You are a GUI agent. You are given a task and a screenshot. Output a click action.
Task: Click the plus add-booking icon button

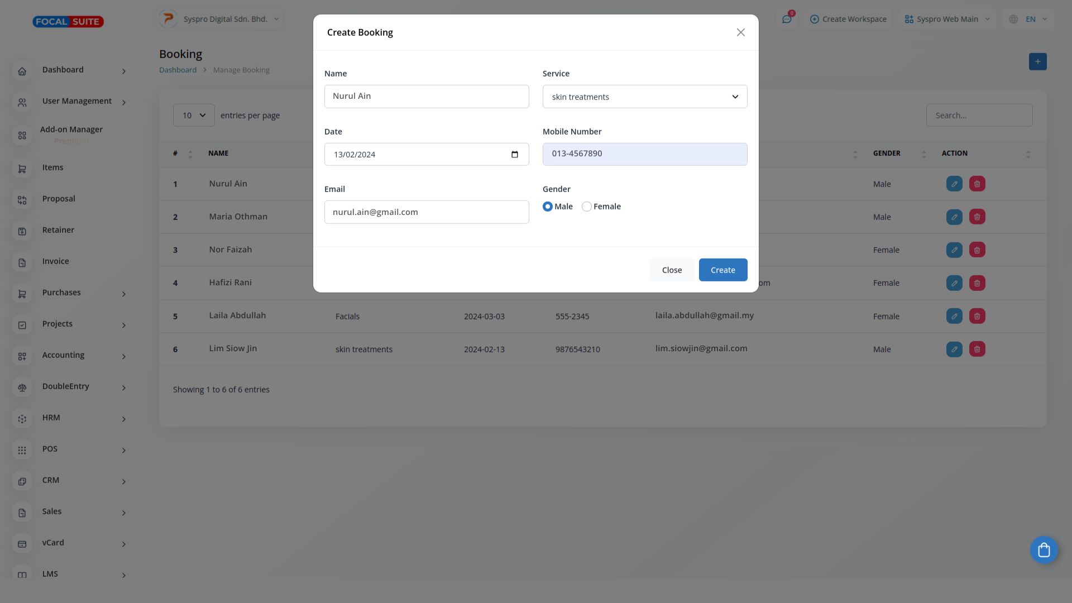(x=1037, y=61)
